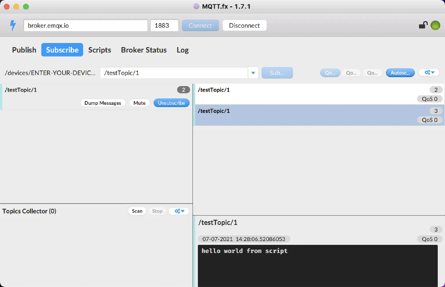Switch to the Publish tab
This screenshot has height=287, width=445.
24,50
